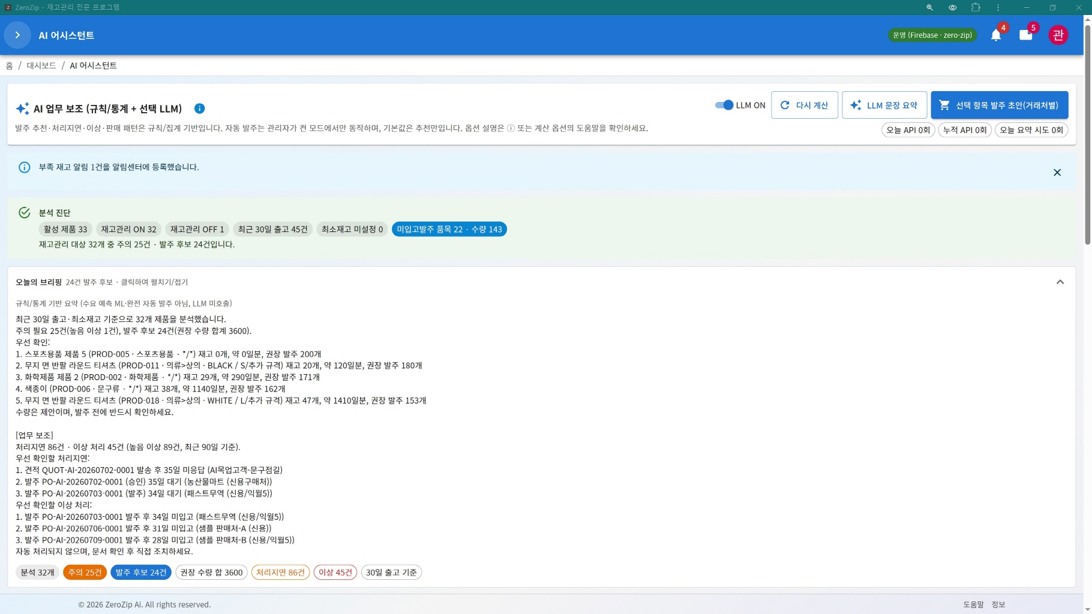
Task: Click the 정보 footer link
Action: 998,604
